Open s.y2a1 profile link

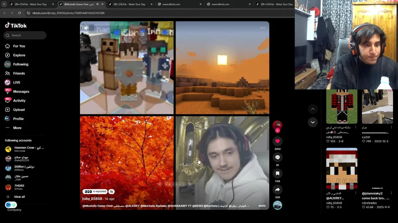point(366,137)
